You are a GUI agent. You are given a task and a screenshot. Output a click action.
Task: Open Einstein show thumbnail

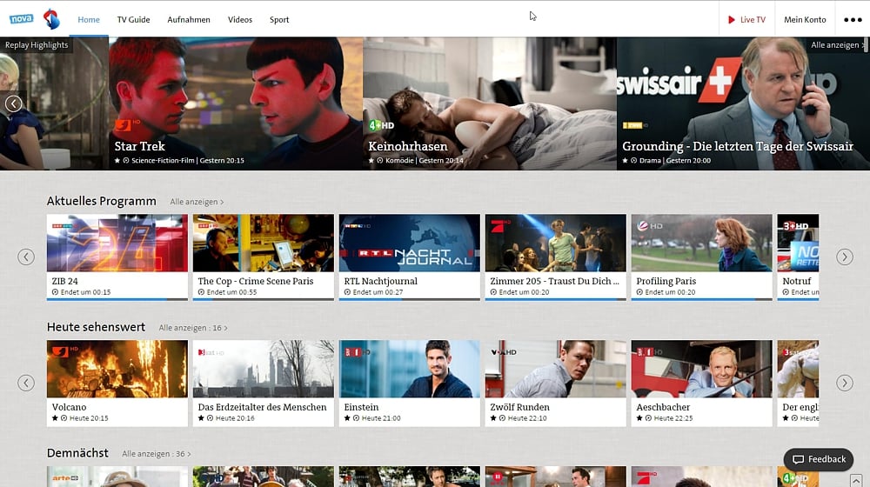tap(410, 369)
